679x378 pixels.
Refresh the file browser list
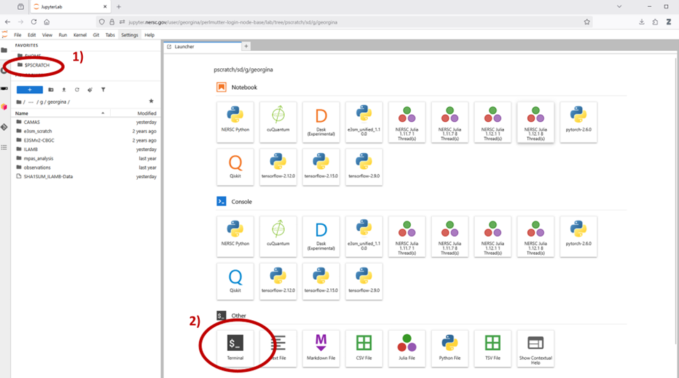point(77,90)
